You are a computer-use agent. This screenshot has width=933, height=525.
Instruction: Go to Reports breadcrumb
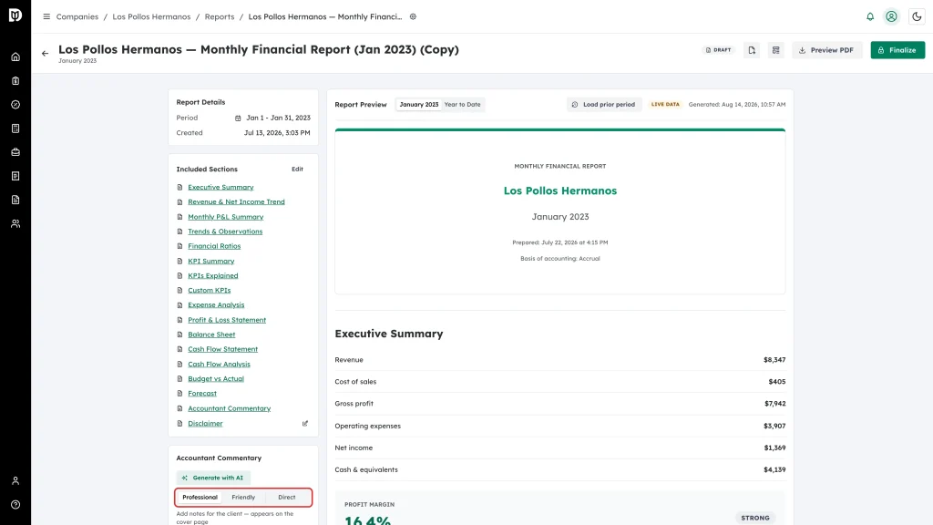pos(220,16)
